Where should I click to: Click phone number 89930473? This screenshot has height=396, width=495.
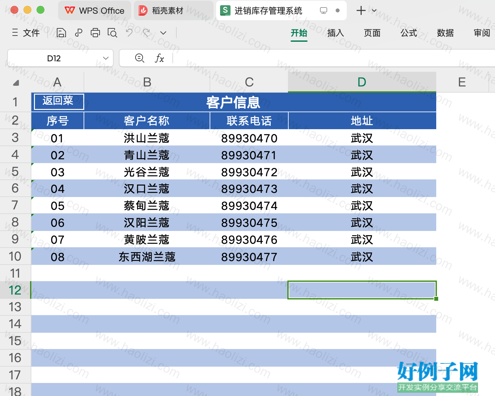coord(249,189)
